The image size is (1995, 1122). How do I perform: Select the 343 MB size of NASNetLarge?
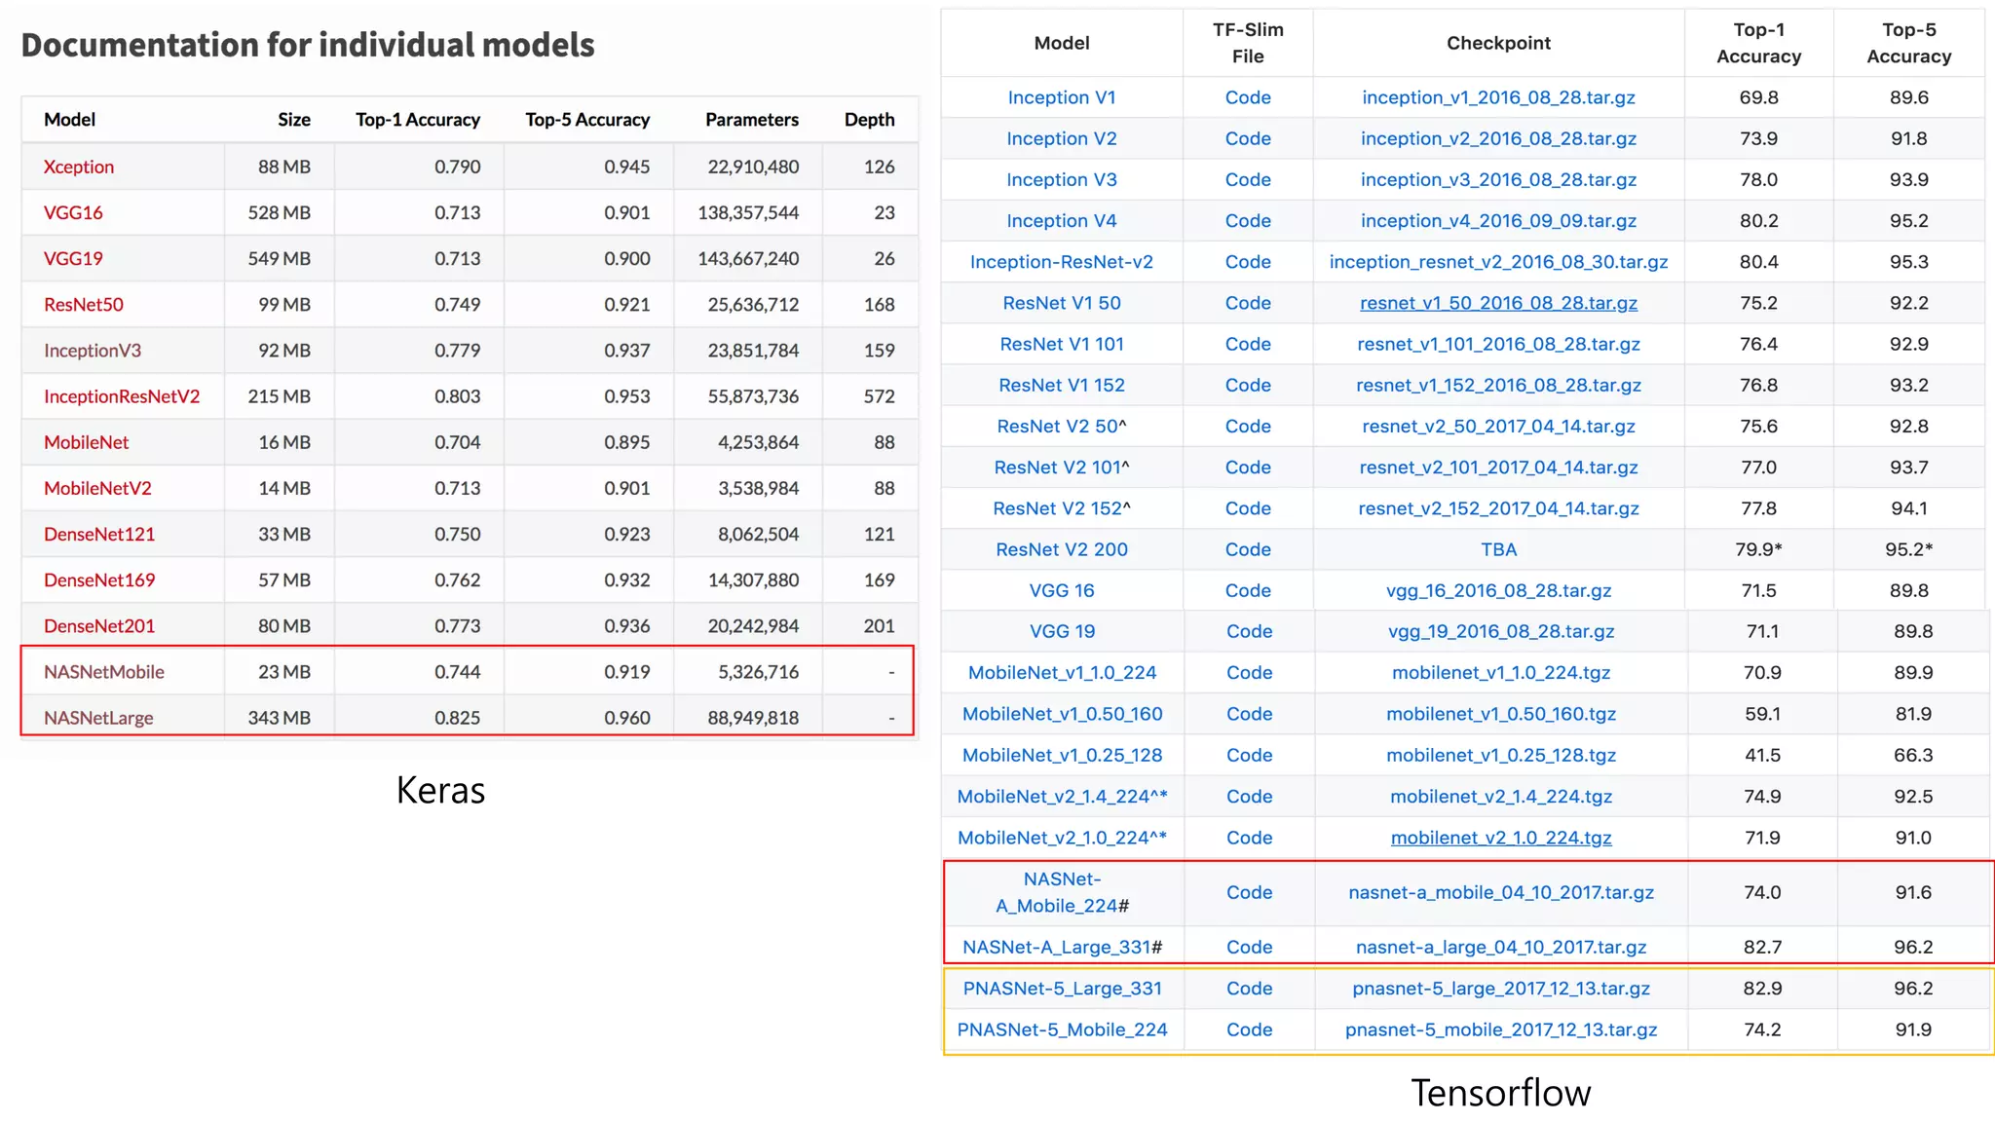279,718
